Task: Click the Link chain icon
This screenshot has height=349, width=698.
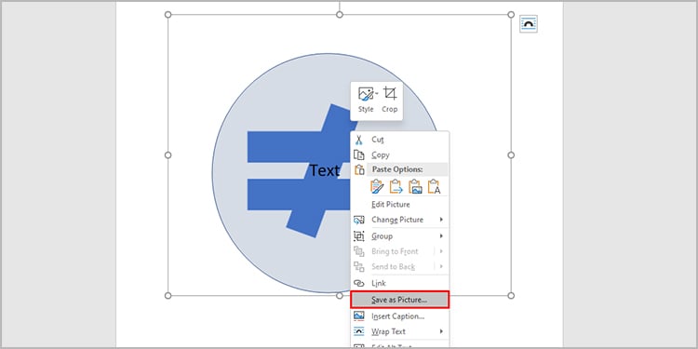Action: coord(359,283)
